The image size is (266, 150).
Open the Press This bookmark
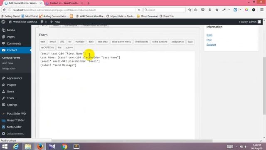pos(167,16)
